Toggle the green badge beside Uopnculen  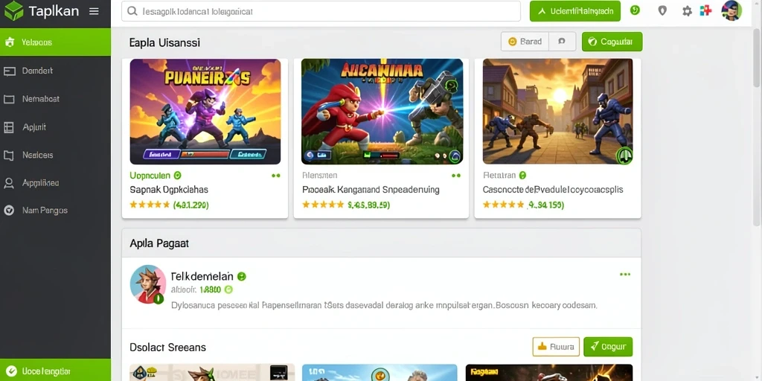(177, 176)
